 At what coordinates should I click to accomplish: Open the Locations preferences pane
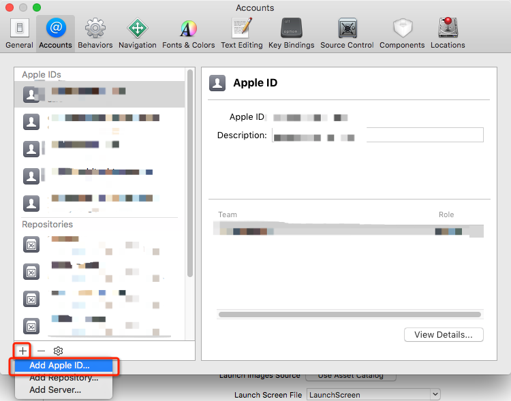448,33
